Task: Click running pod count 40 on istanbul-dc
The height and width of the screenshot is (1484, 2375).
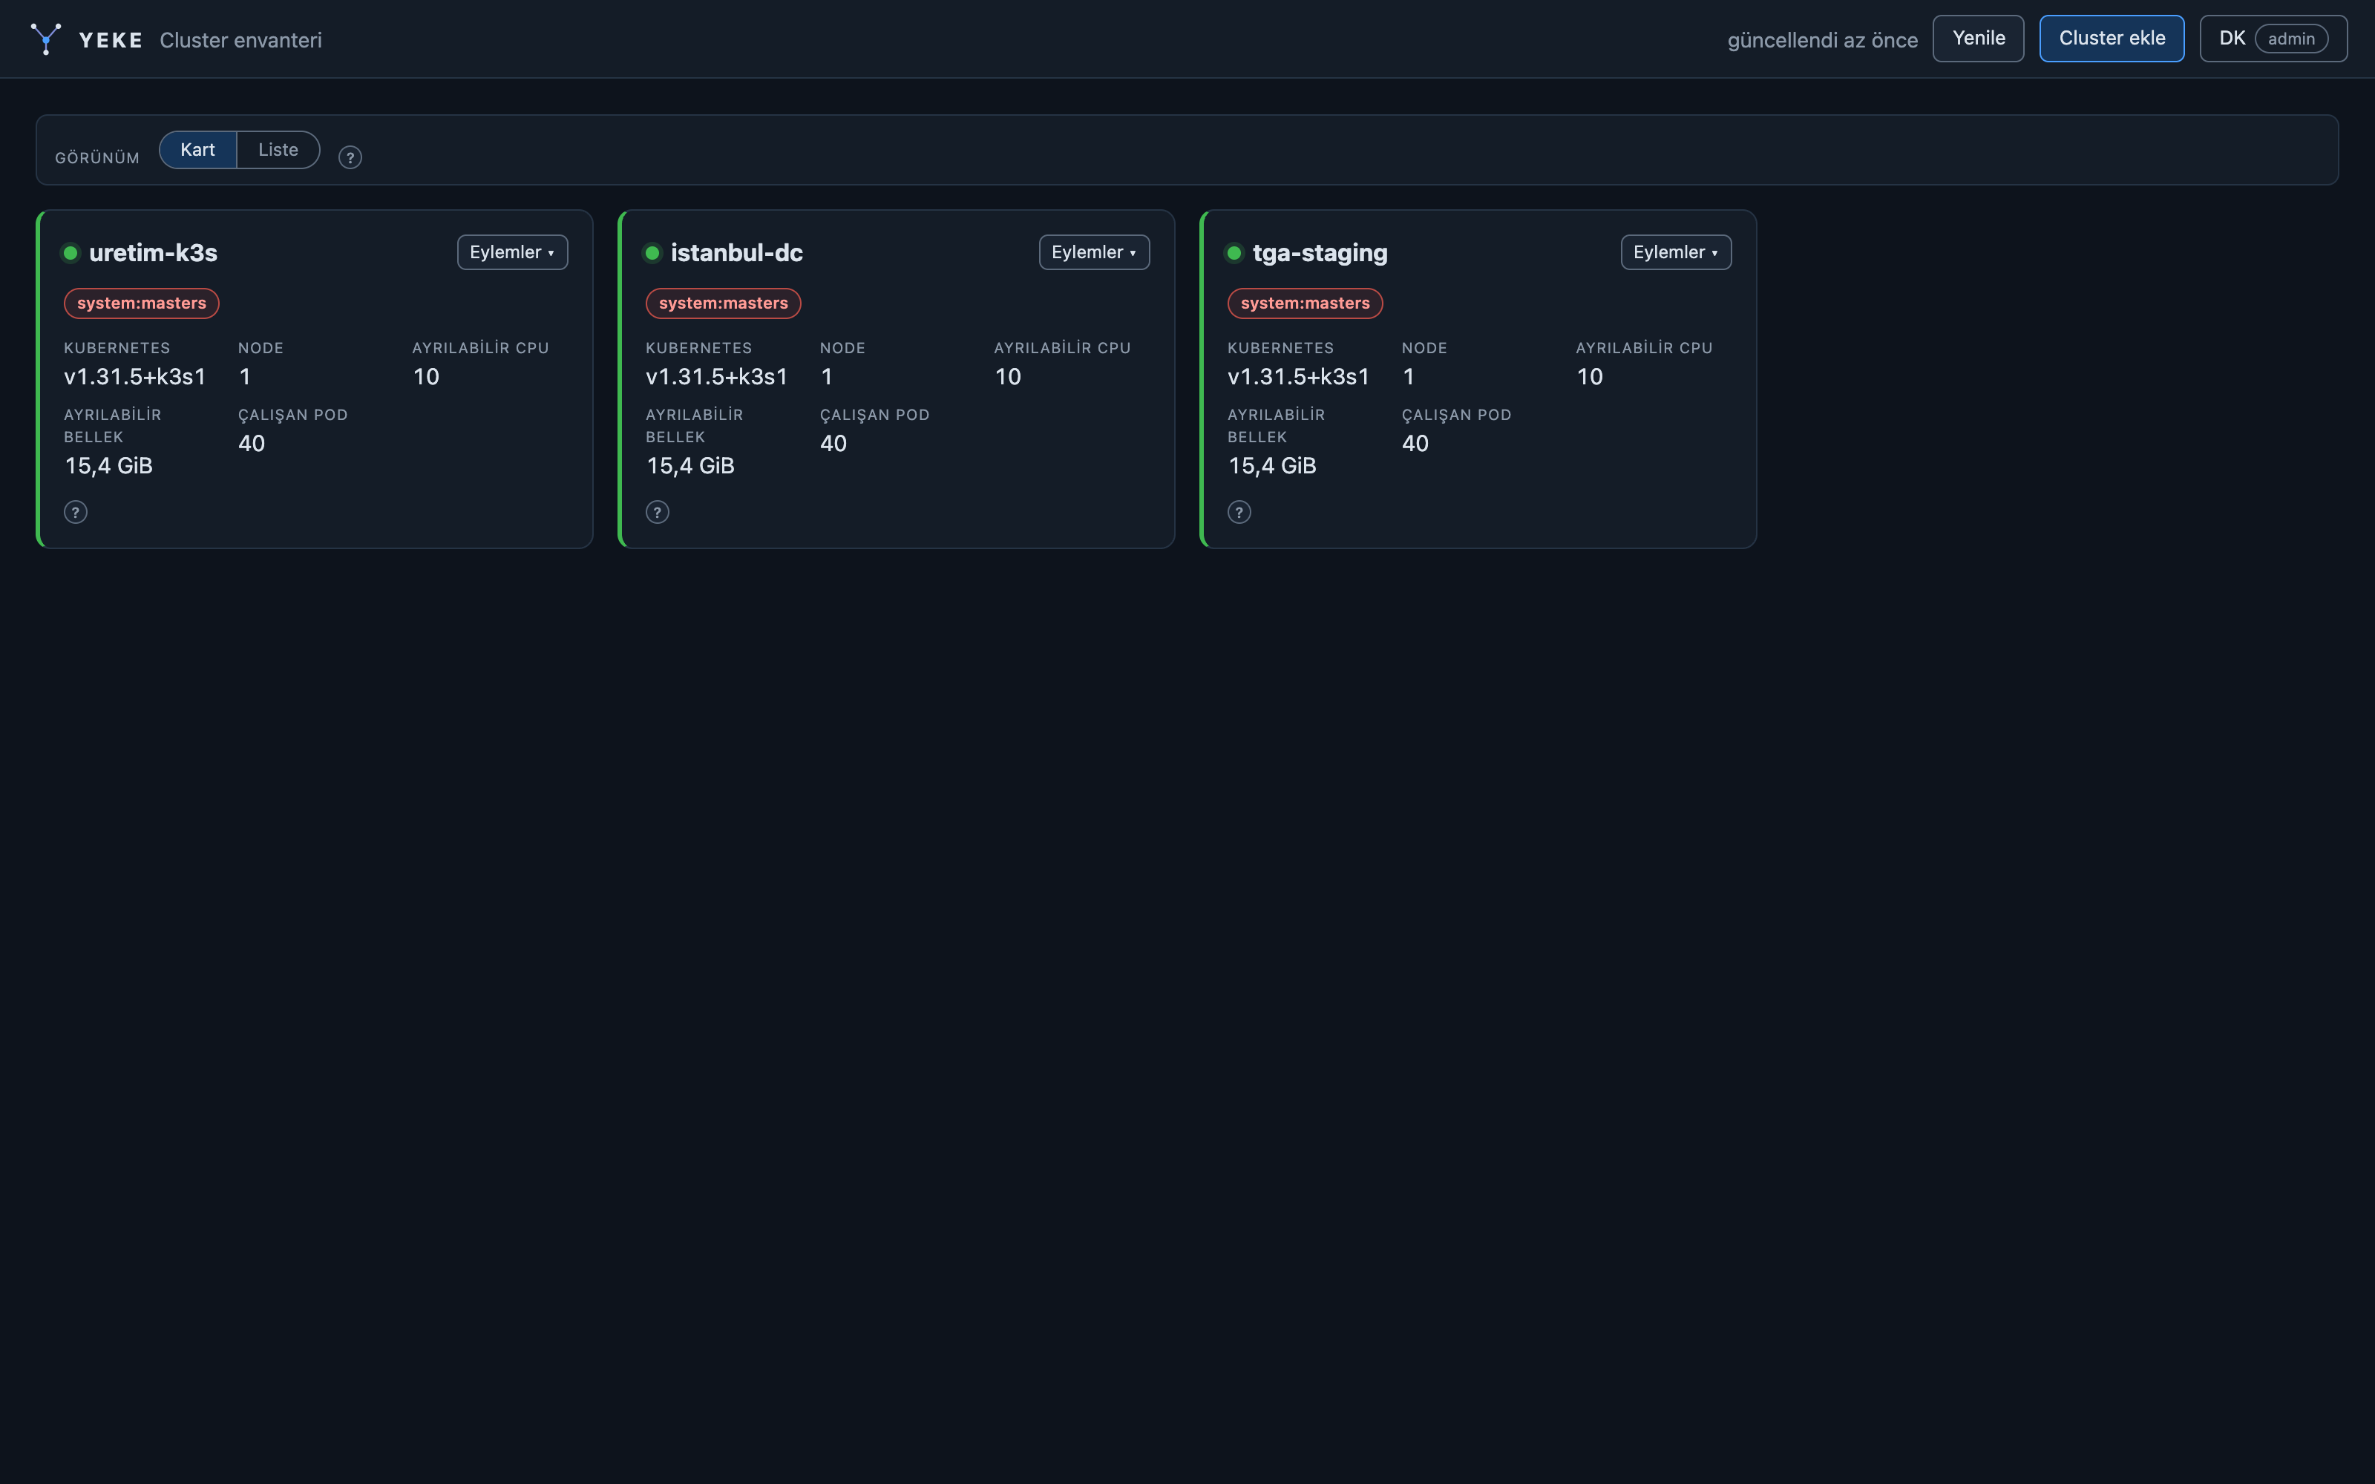Action: pos(834,444)
